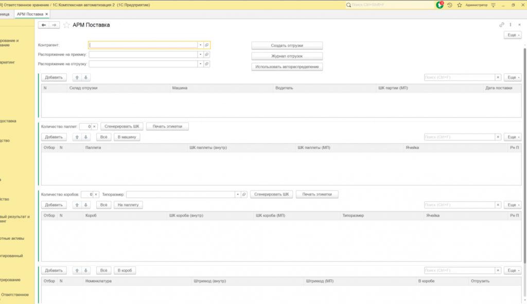Move box row up arrow
Viewport: 527px width, 304px height.
tap(77, 205)
